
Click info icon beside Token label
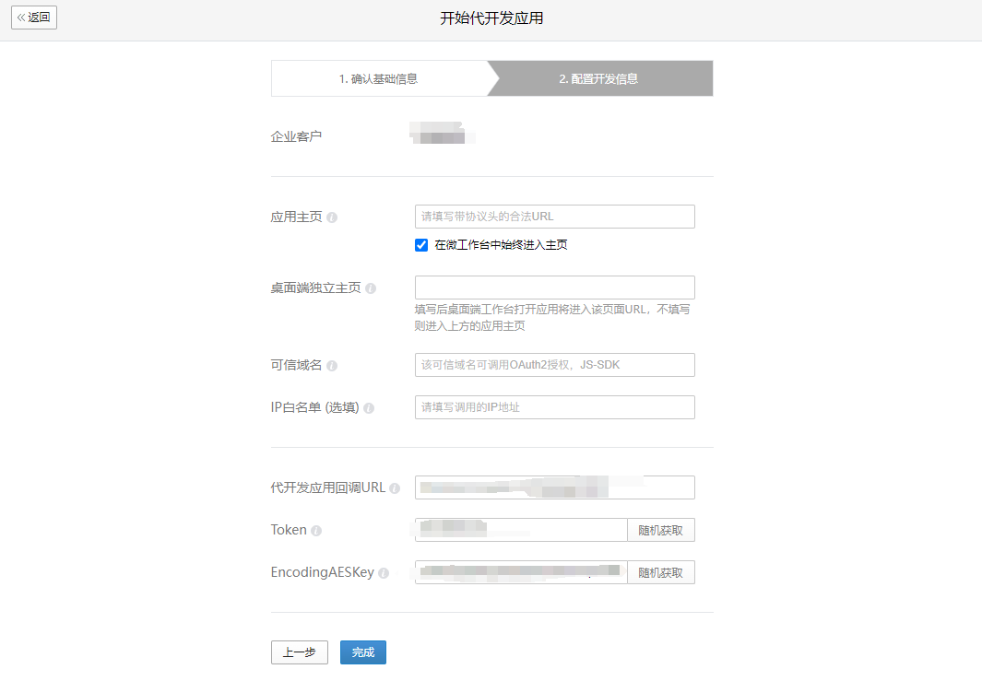316,531
